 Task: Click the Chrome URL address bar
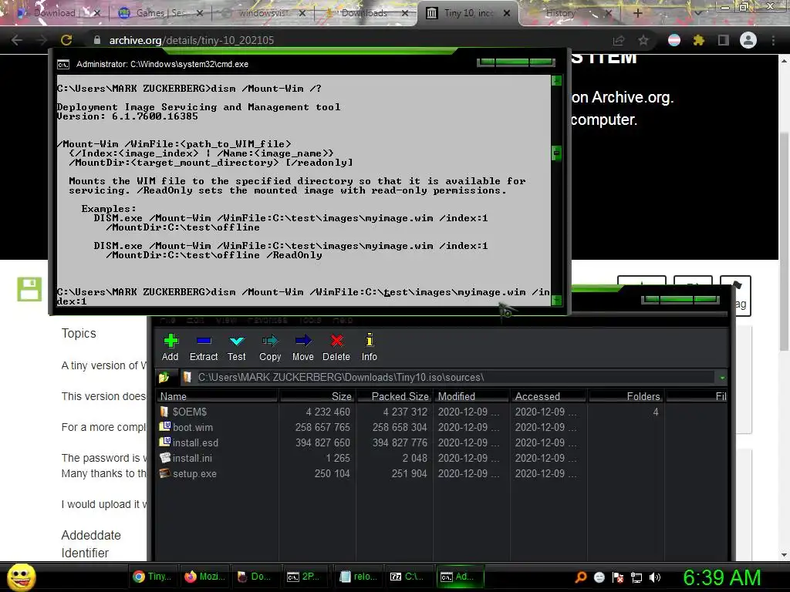[353, 40]
